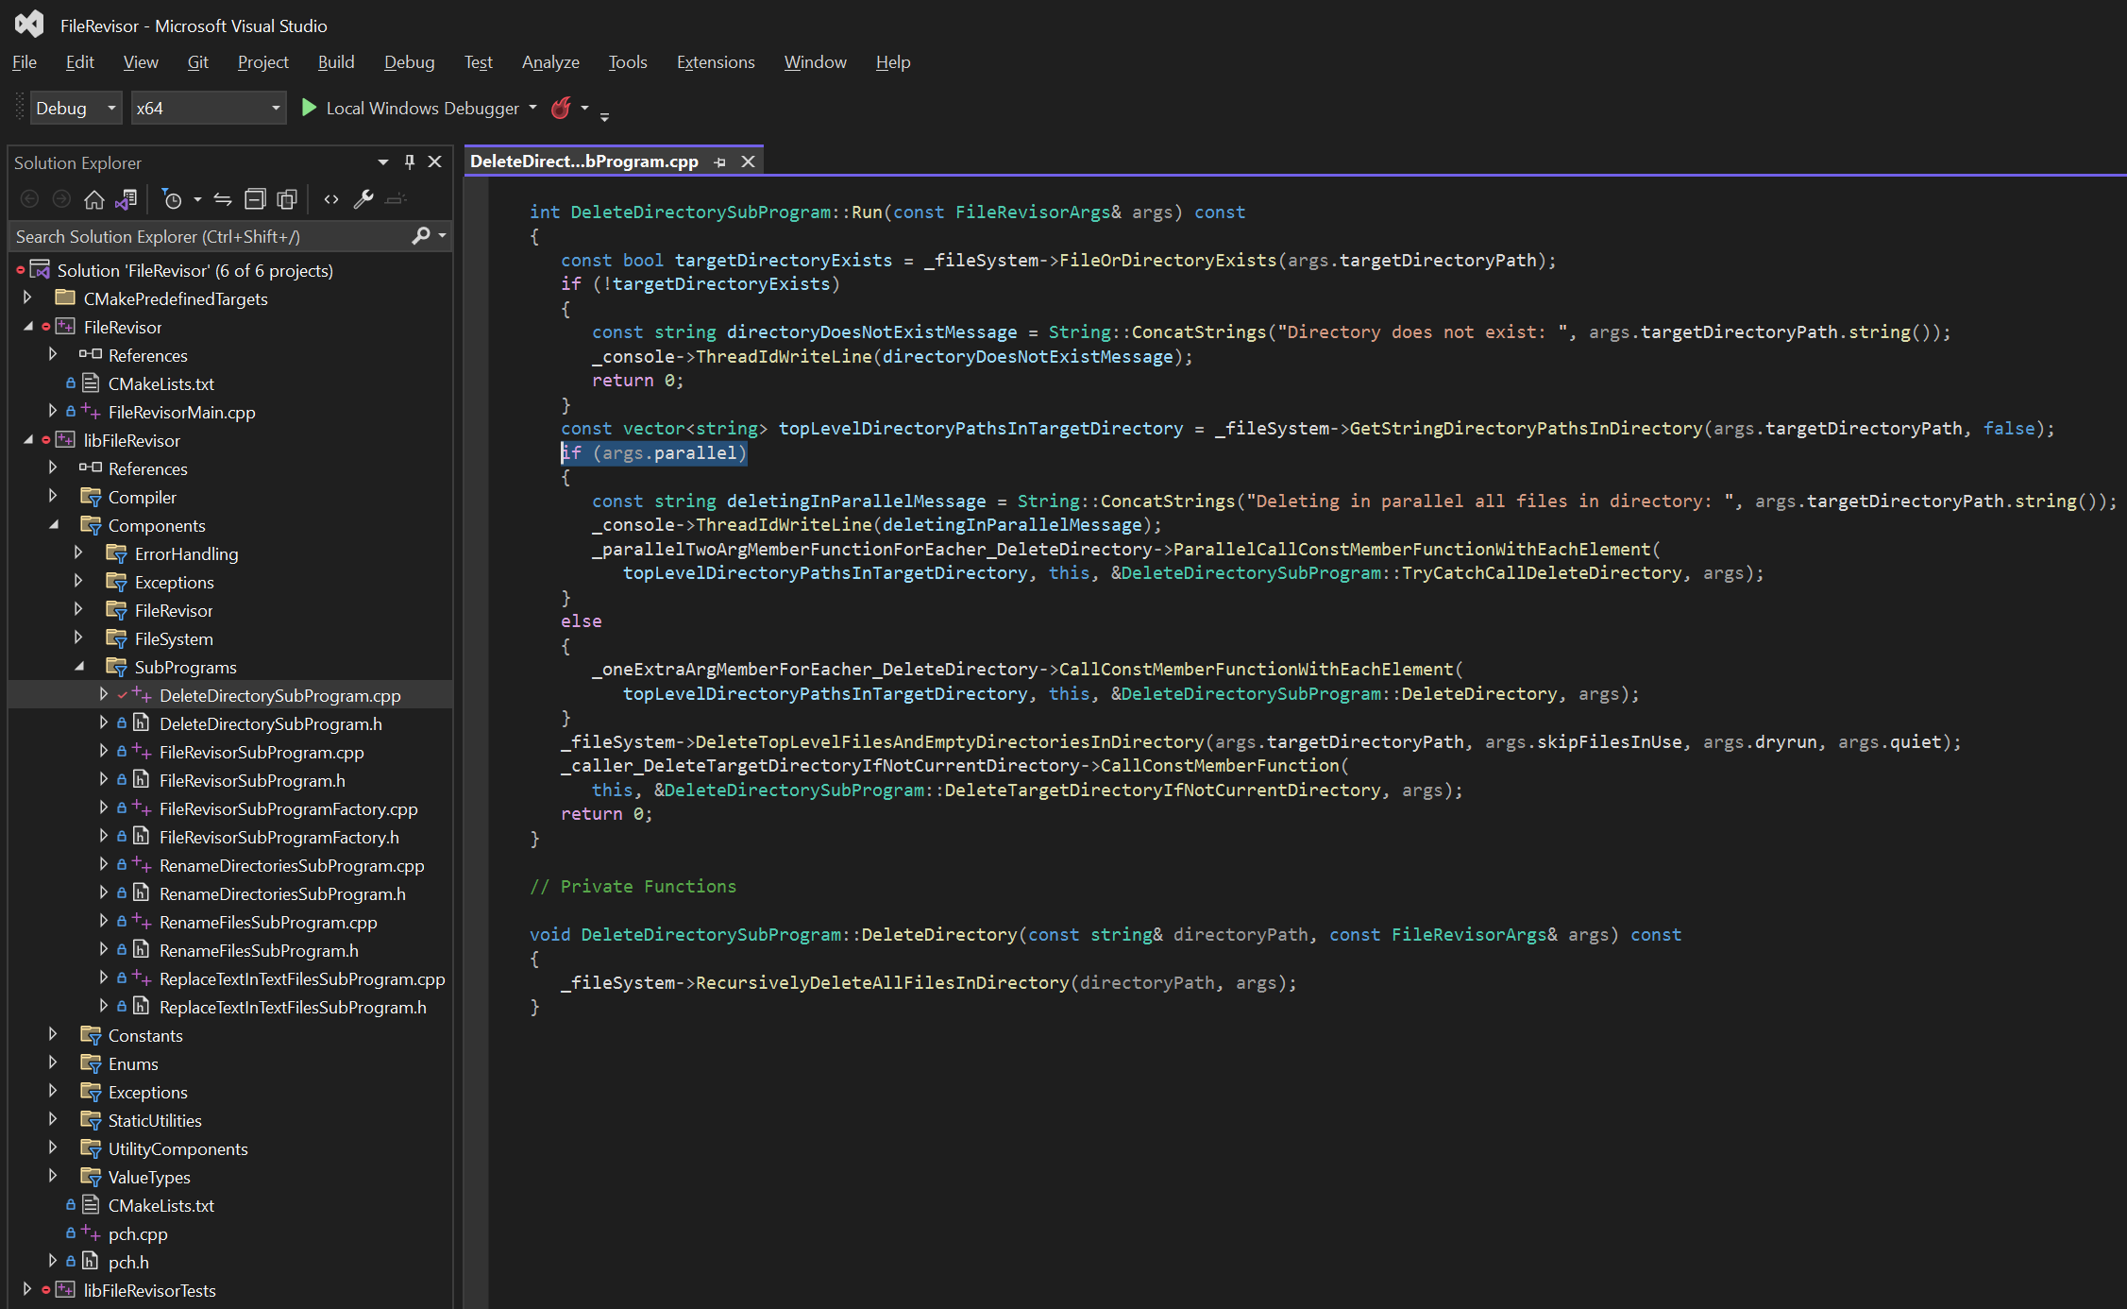Select FileRevisorMain.cpp file
Image resolution: width=2127 pixels, height=1309 pixels.
(x=182, y=413)
